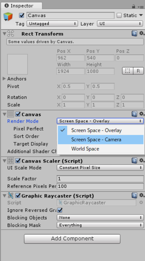Open the Tag dropdown
145x261 pixels.
[52, 23]
